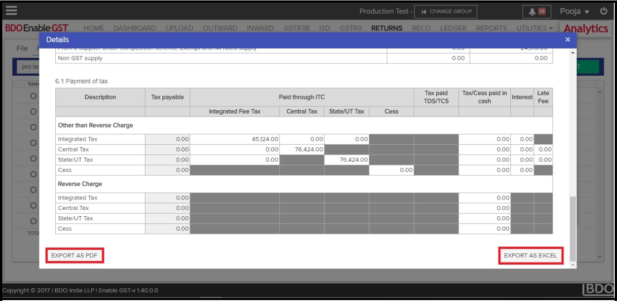Screen dimensions: 617x301
Task: Click the power logout icon
Action: pyautogui.click(x=603, y=11)
